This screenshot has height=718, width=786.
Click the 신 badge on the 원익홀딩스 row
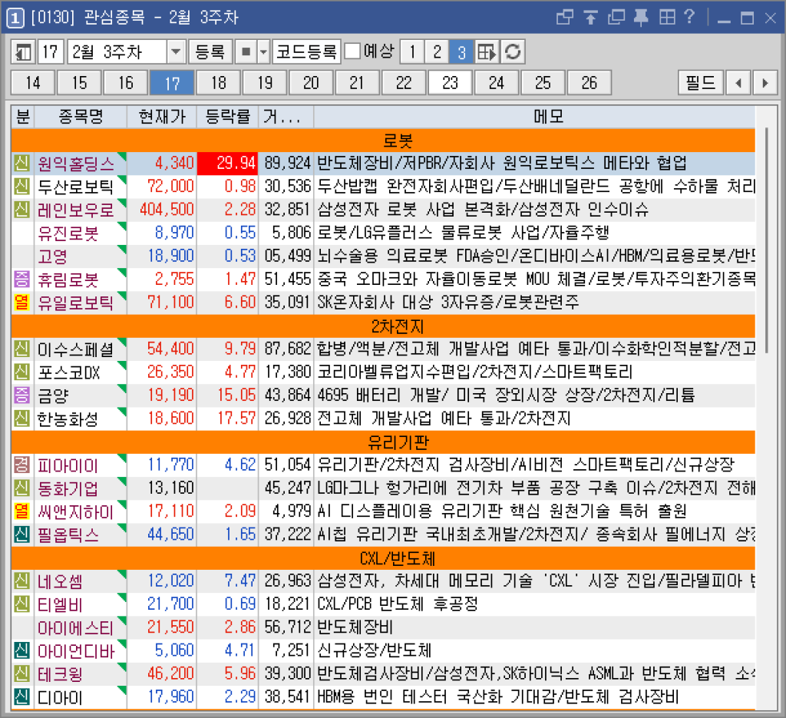pos(21,163)
